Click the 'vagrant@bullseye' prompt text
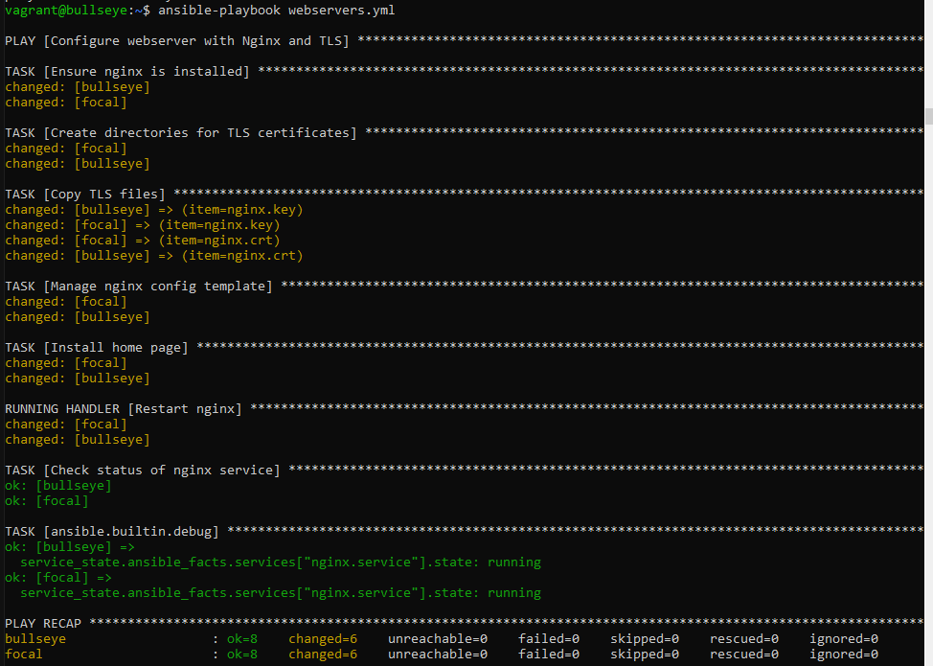This screenshot has width=933, height=666. pyautogui.click(x=65, y=11)
